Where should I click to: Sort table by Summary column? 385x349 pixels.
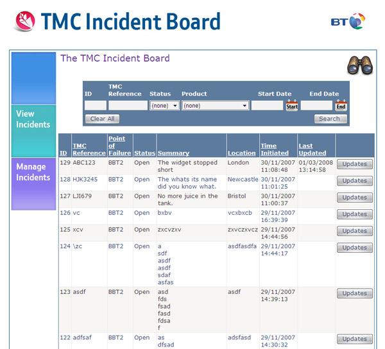tap(173, 153)
